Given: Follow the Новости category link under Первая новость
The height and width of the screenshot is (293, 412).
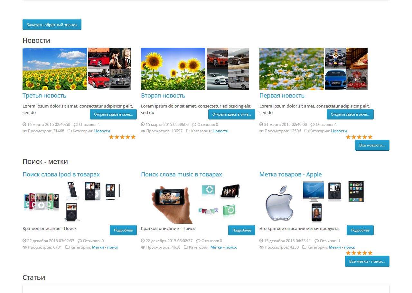Looking at the screenshot, I should coord(339,131).
